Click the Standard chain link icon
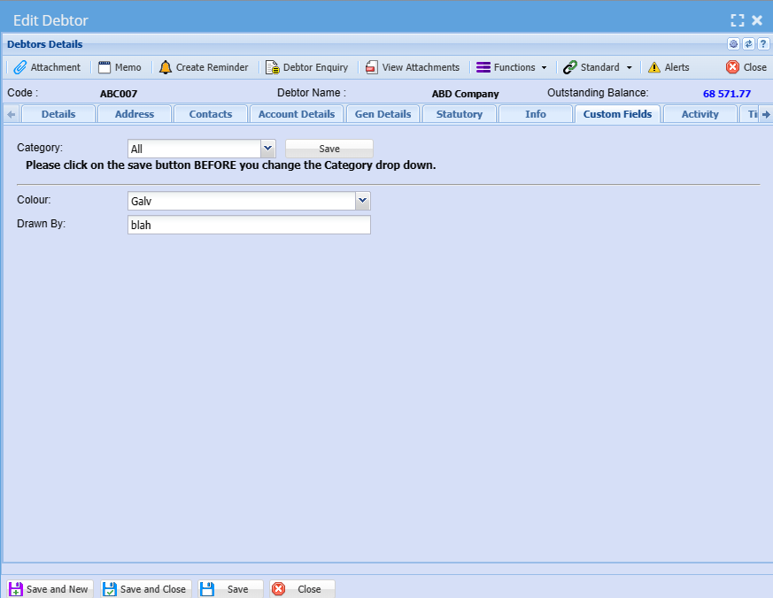This screenshot has height=598, width=773. (x=570, y=67)
